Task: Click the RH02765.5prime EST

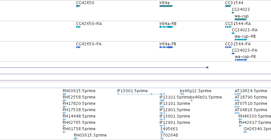Action: (x=64, y=126)
